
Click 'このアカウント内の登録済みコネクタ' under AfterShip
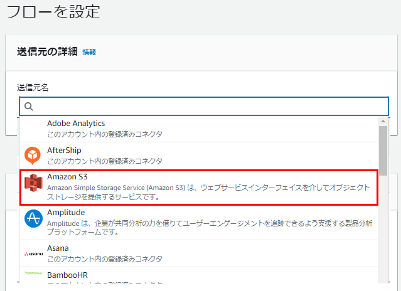coord(105,161)
